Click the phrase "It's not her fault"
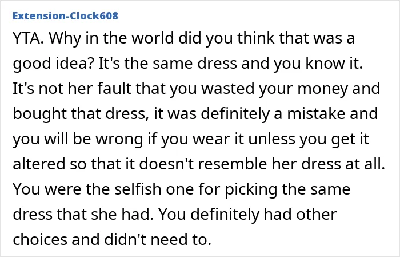 72,88
